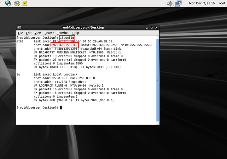The image size is (227, 159).
Task: Click the inet6 fe80::20c:29ff:fea8:bbd8/64 address
Action: (78, 49)
